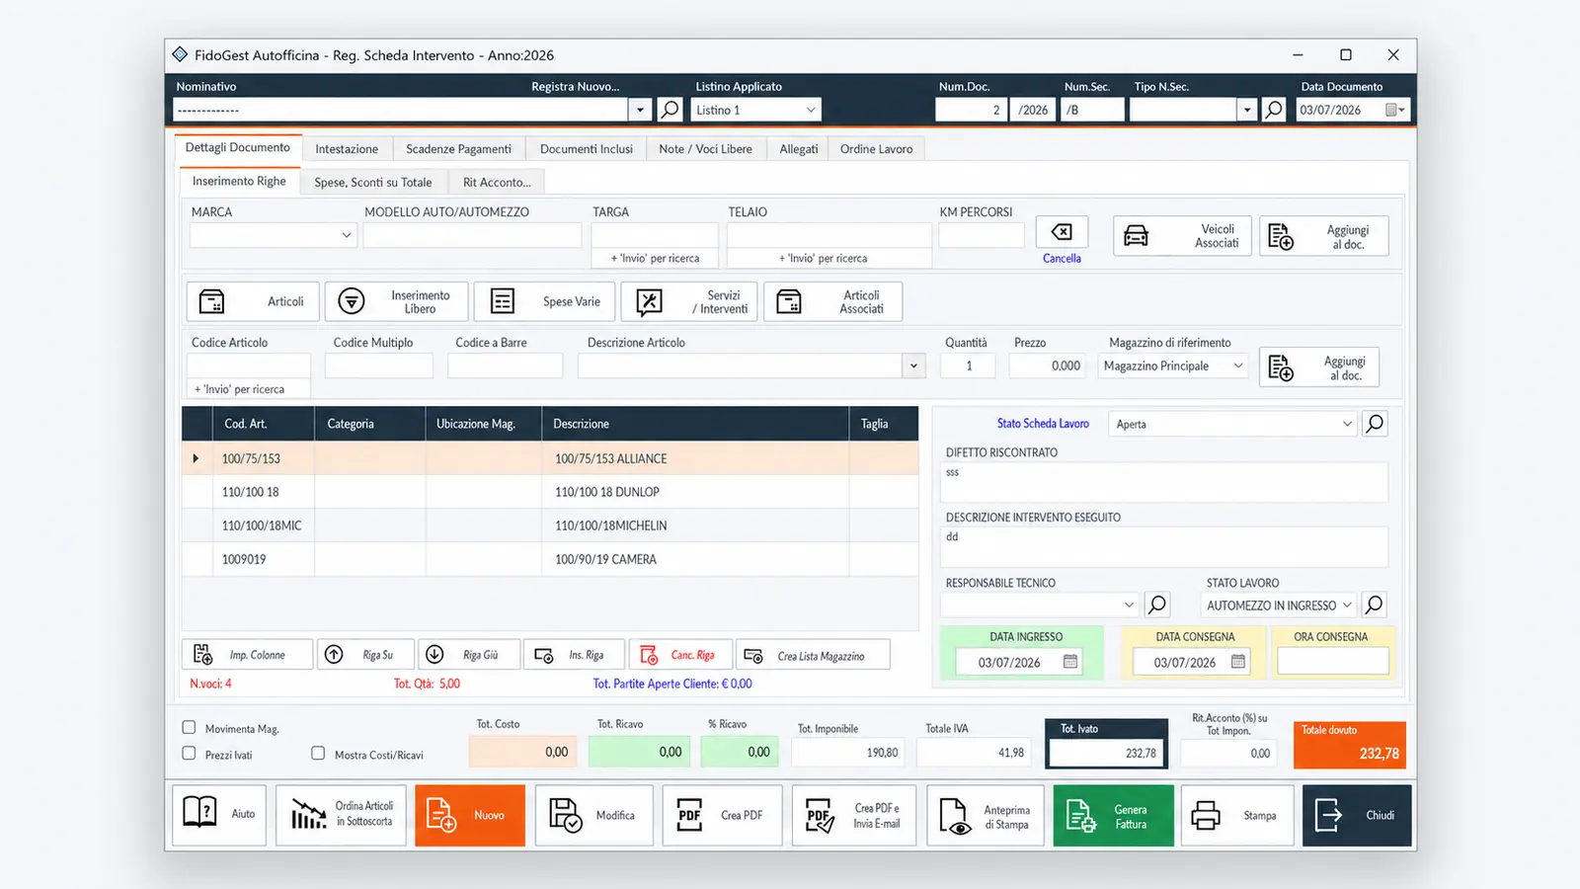This screenshot has height=889, width=1580.
Task: Move row up with Riga Su
Action: [365, 655]
